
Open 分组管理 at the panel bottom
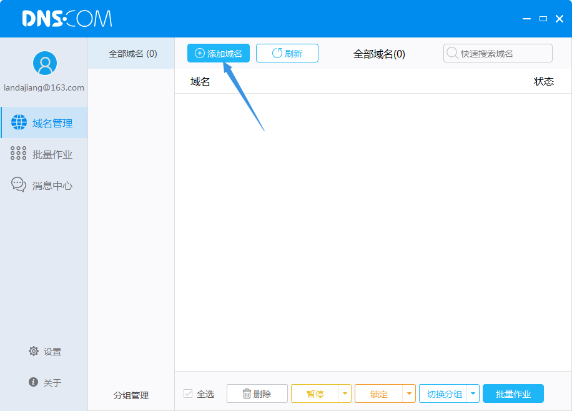pos(131,395)
